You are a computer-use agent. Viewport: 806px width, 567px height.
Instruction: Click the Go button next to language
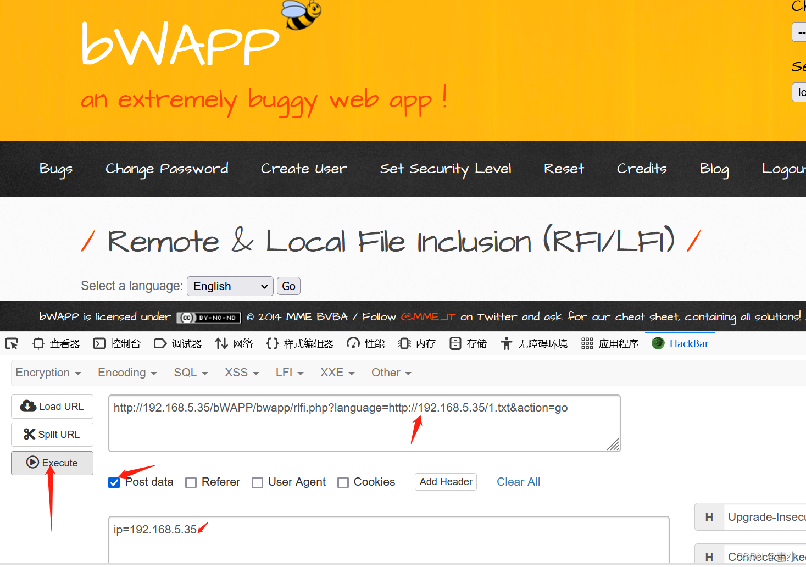[288, 286]
